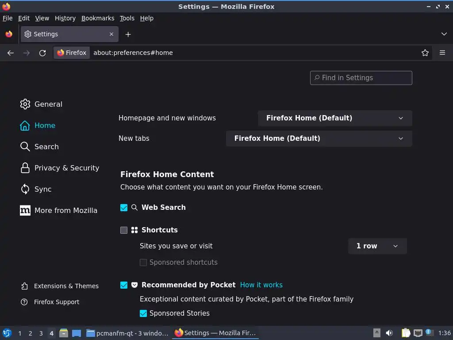Switch to virtual desktop 3
Viewport: 453px width, 340px height.
(x=41, y=333)
